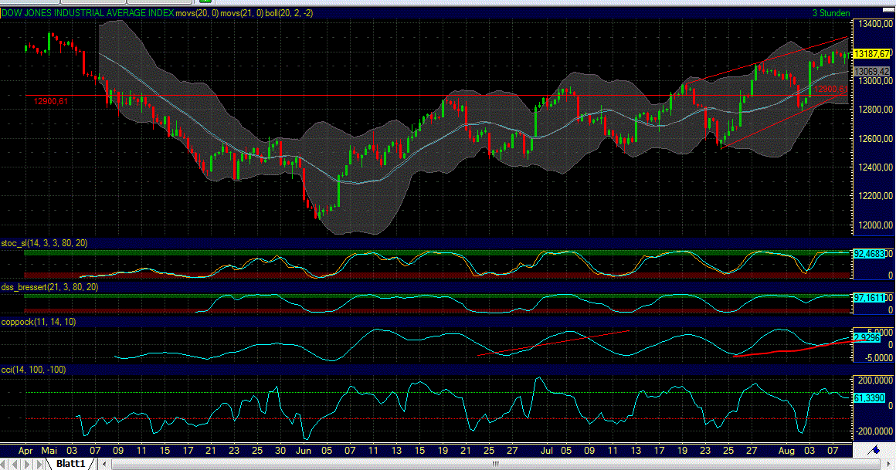Screen dimensions: 896x470
Task: Click the horizontal scrollbar thumb
Action: point(495,464)
